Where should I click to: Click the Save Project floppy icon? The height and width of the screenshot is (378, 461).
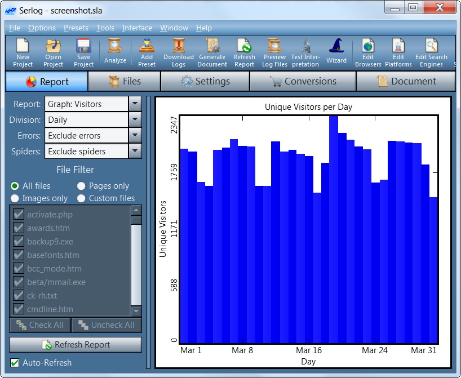pyautogui.click(x=83, y=47)
